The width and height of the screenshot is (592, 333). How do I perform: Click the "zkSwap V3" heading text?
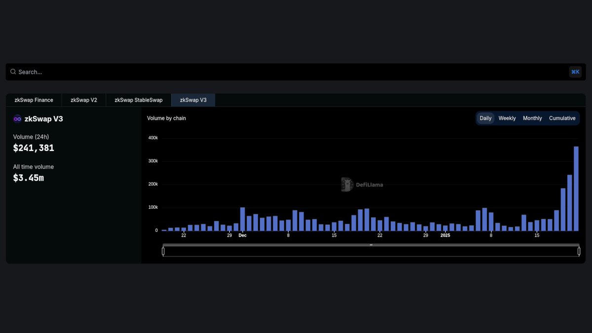44,119
